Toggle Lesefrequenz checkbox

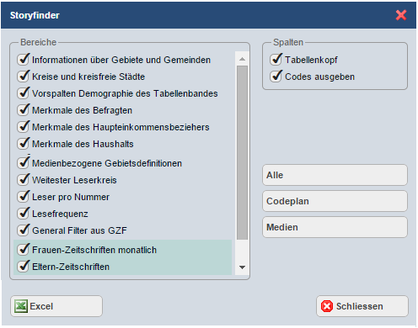click(23, 214)
